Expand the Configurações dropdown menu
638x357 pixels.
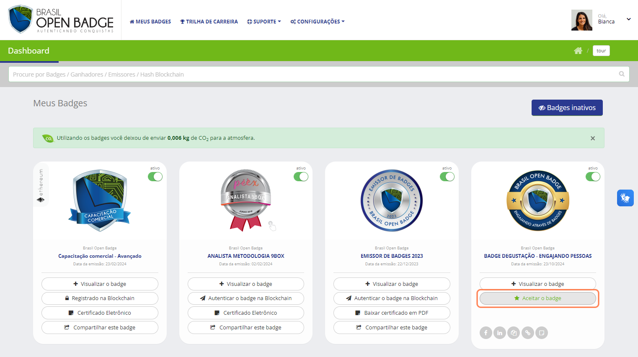(318, 21)
